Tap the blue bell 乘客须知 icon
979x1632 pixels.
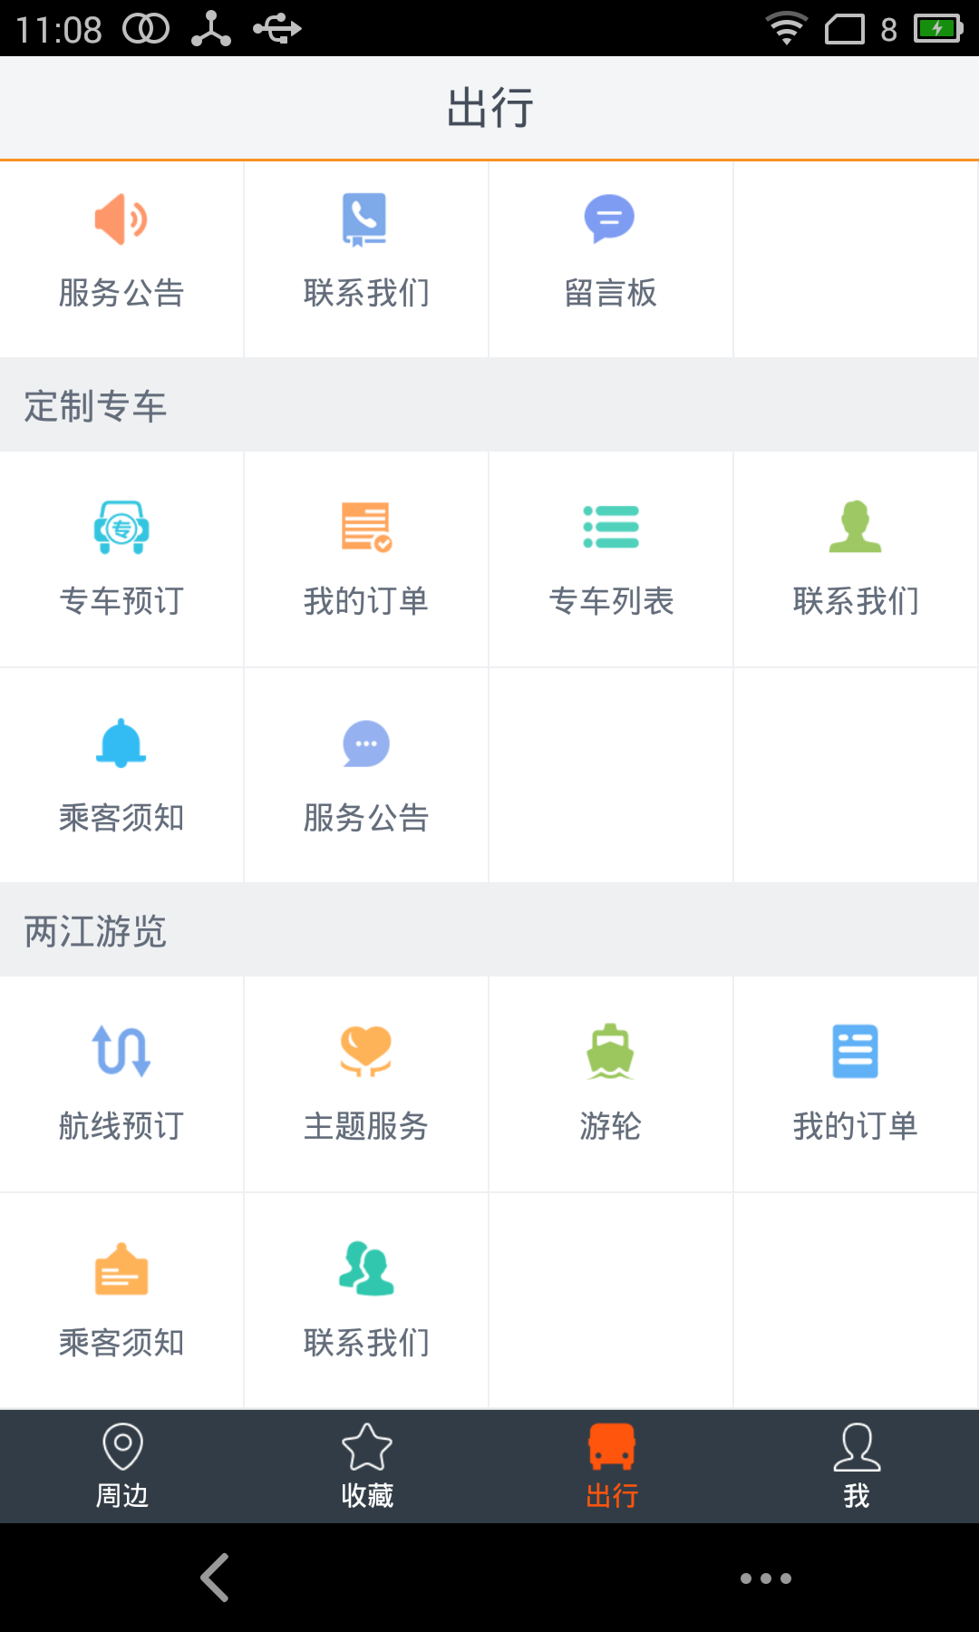(121, 743)
